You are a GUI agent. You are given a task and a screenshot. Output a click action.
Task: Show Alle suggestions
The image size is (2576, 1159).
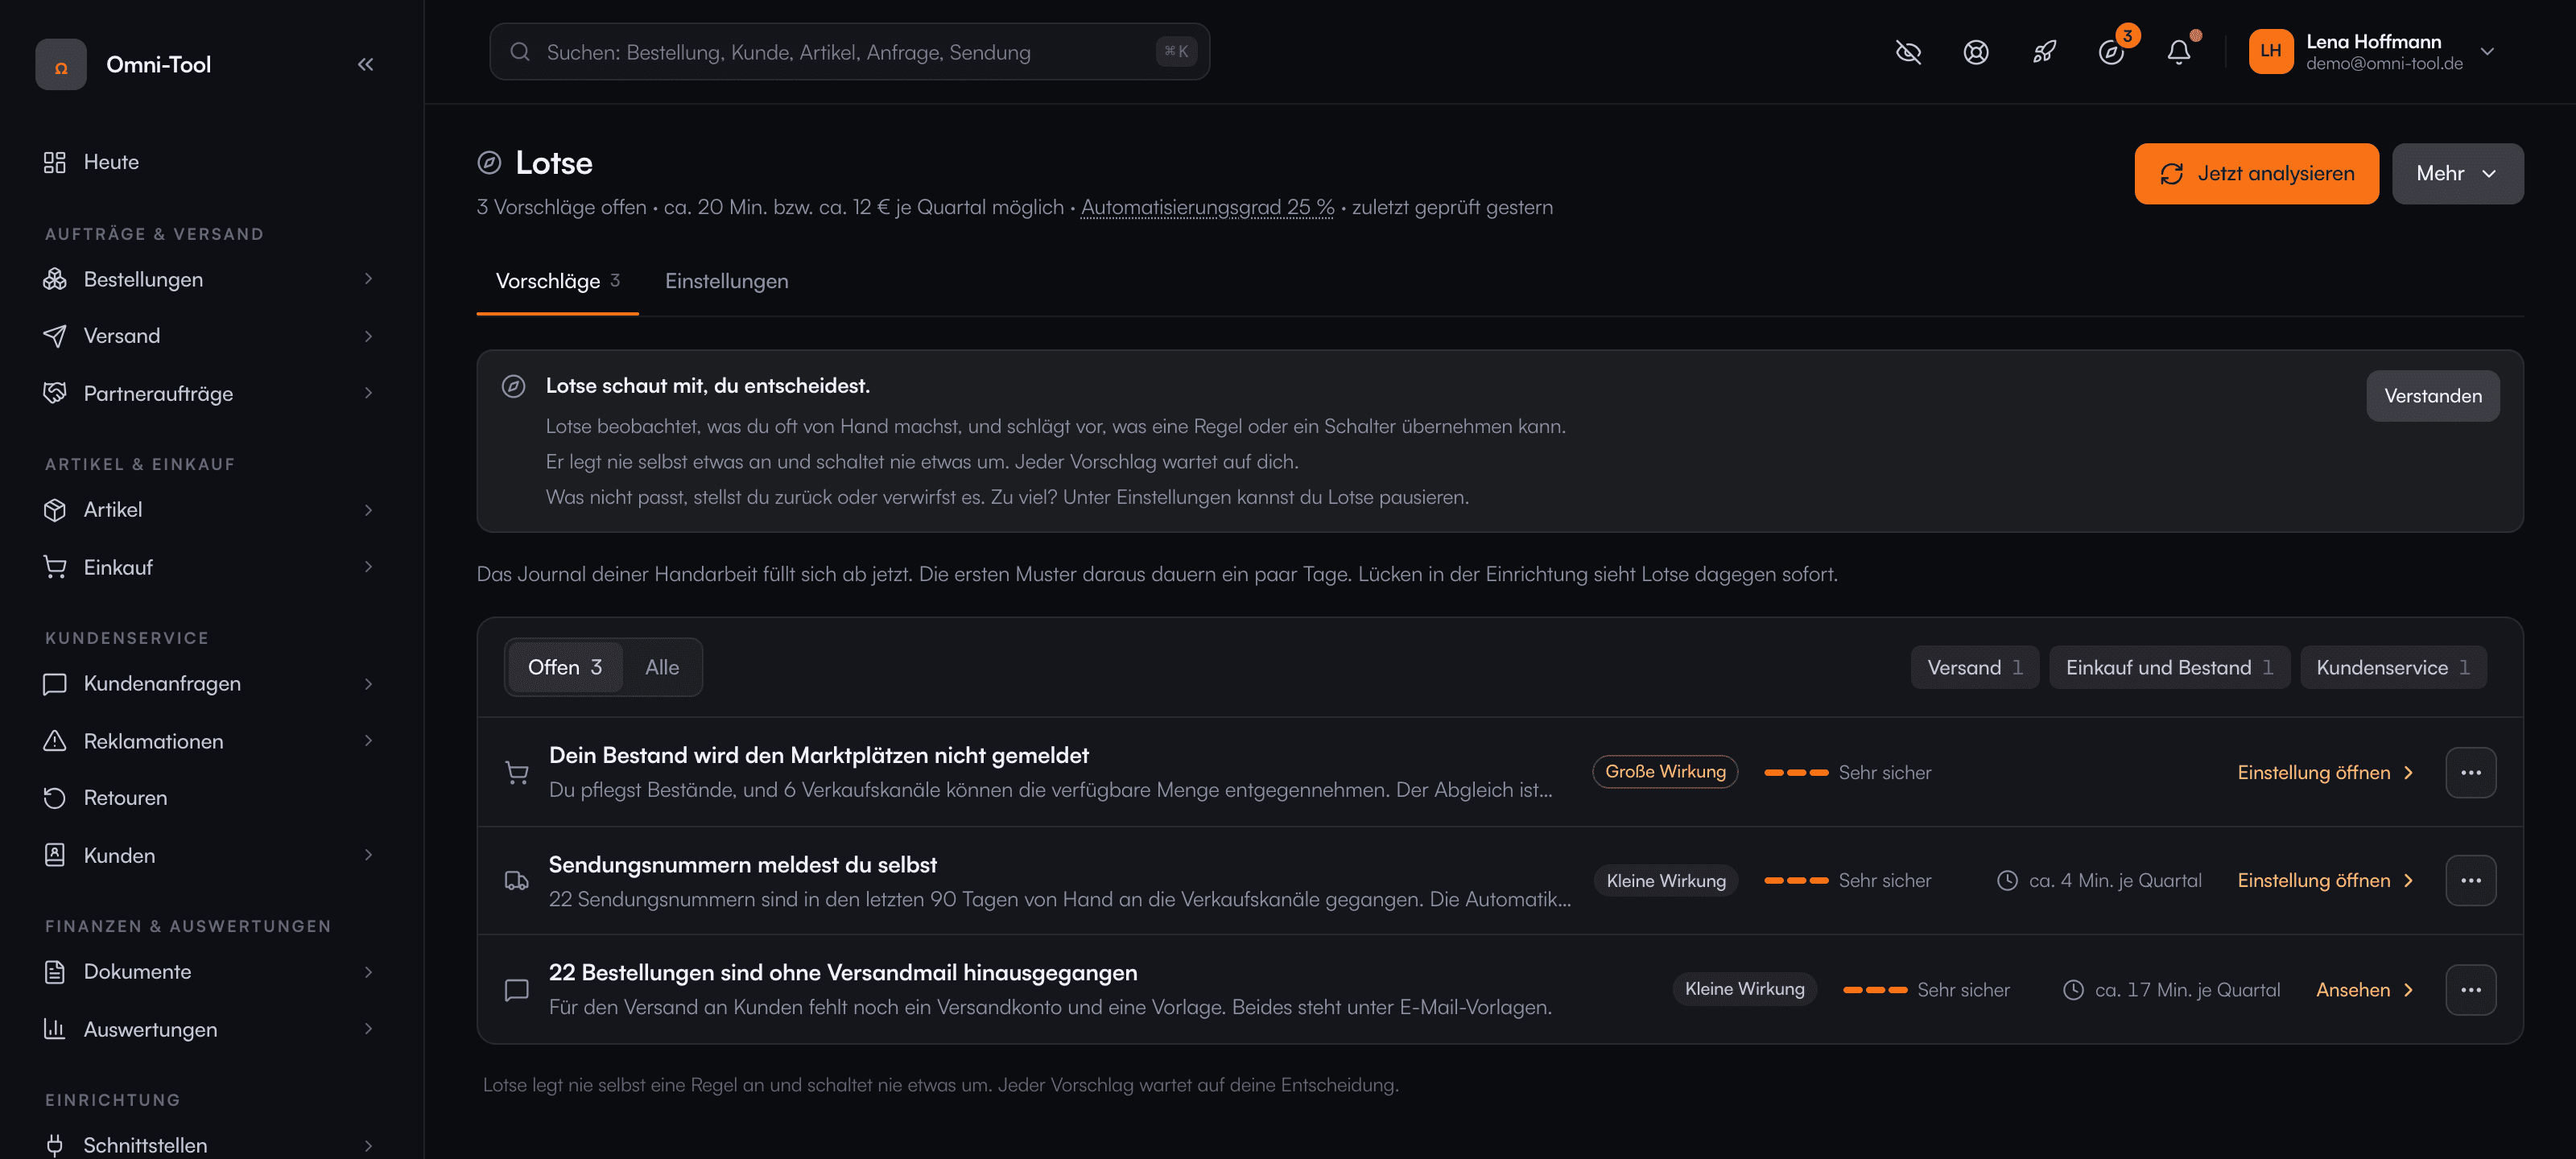pyautogui.click(x=661, y=667)
